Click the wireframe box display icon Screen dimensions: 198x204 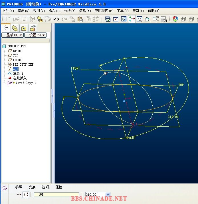[x=183, y=19]
